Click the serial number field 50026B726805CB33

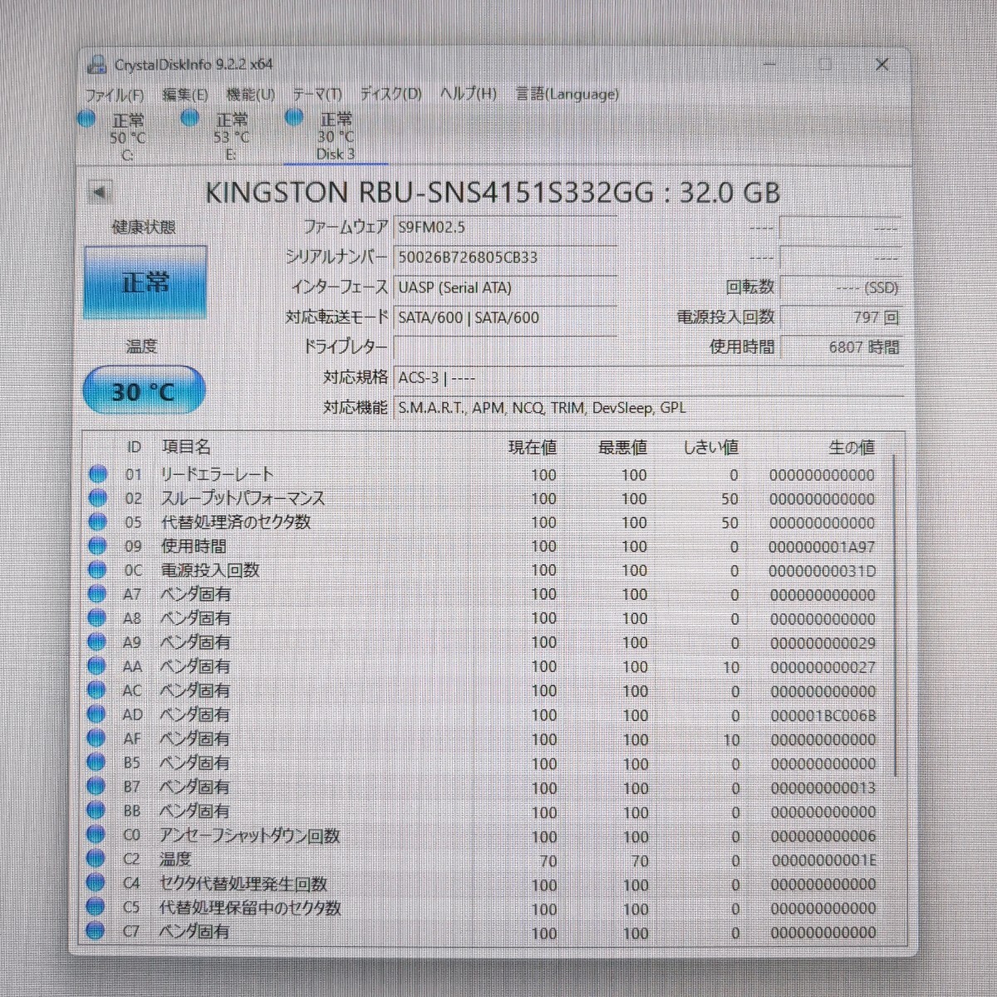tap(504, 257)
